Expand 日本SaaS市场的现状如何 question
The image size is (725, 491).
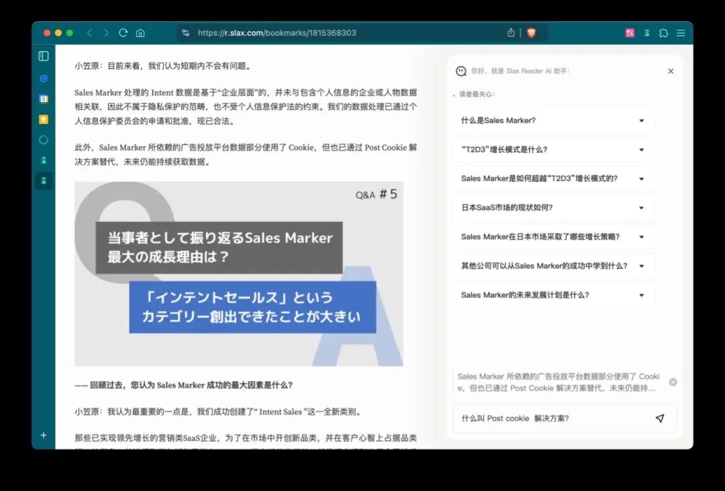click(x=554, y=208)
